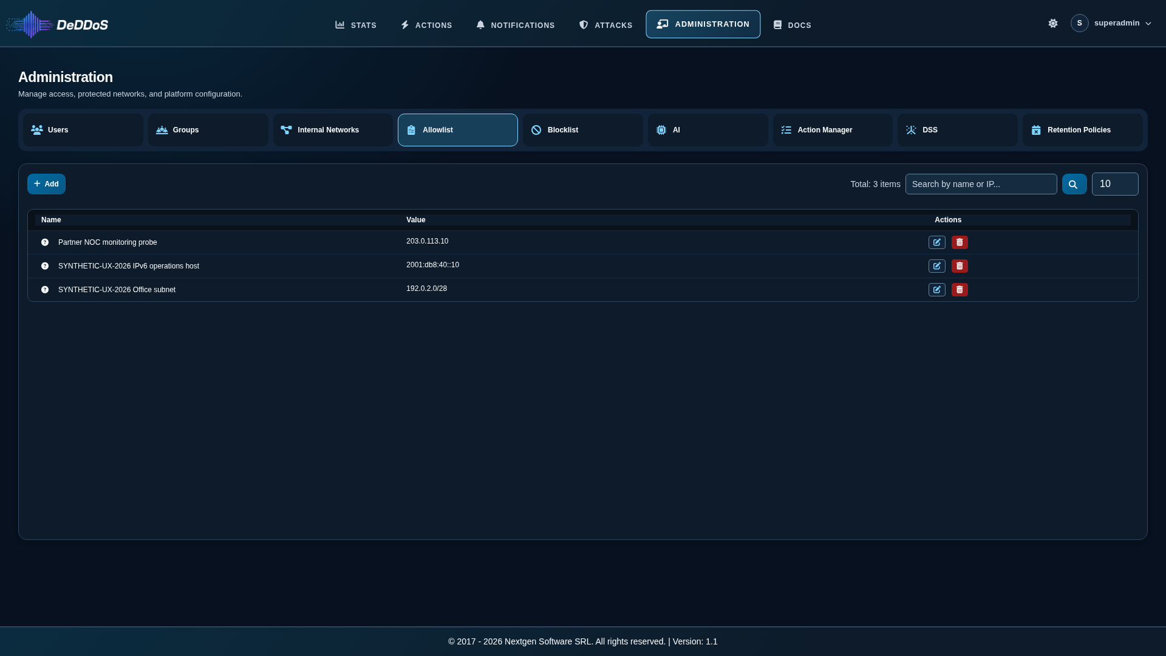Edit the IPv6 operations host entry
Viewport: 1166px width, 656px height.
(x=936, y=266)
